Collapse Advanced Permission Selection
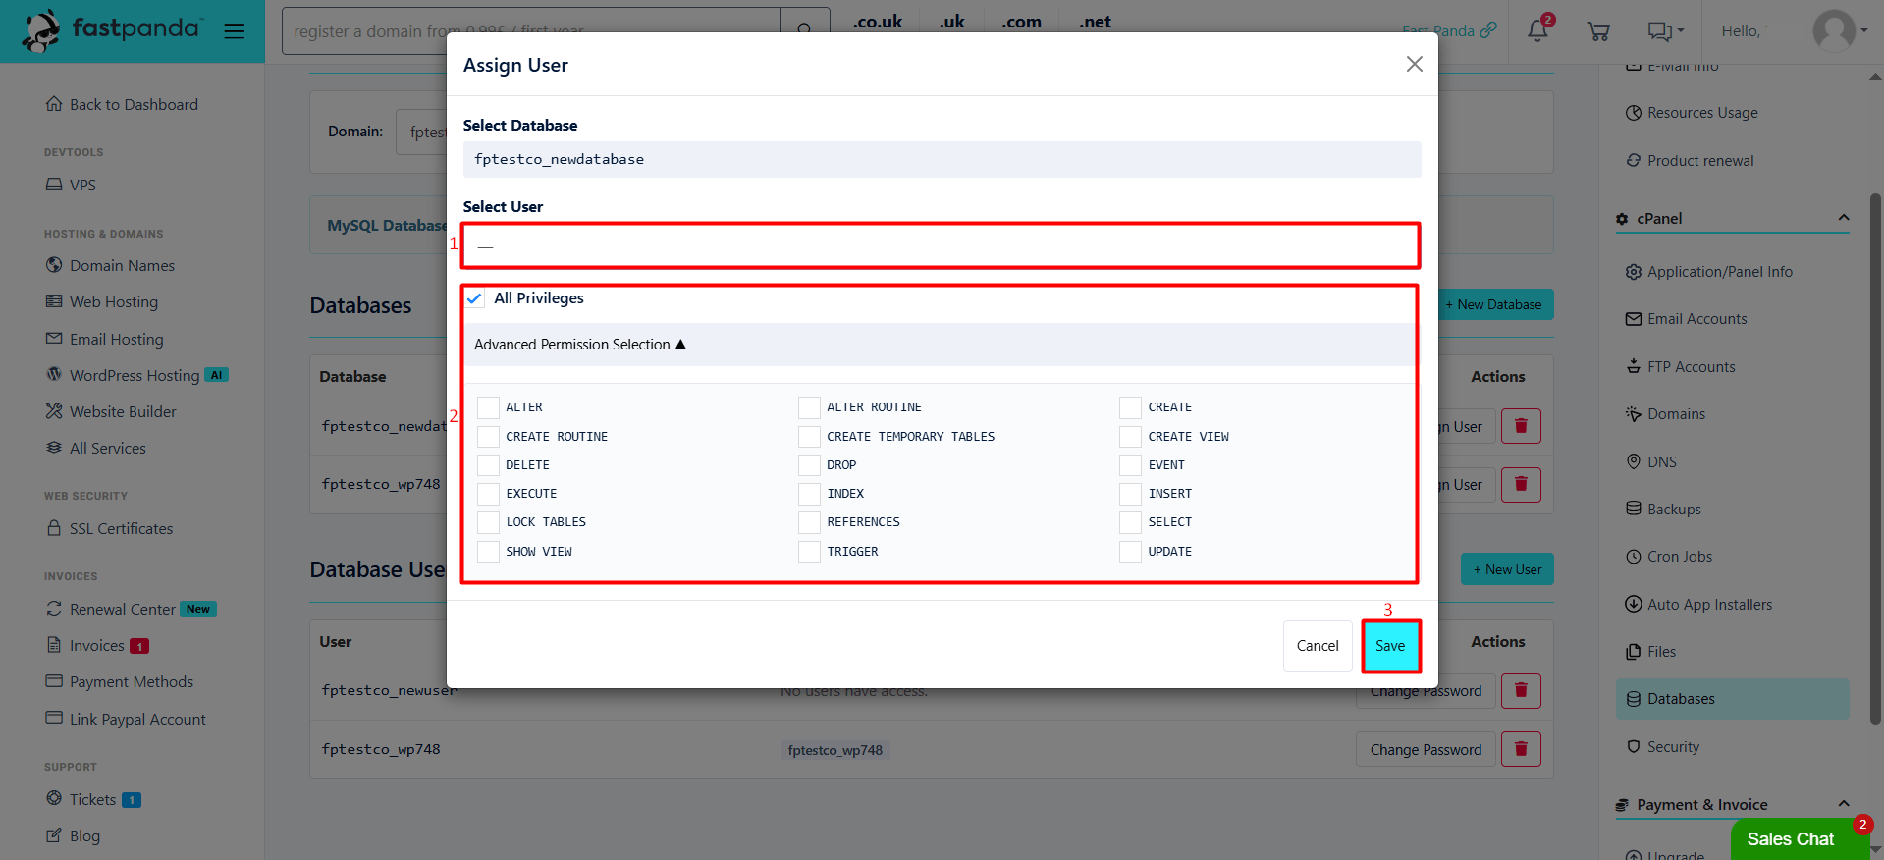The image size is (1884, 860). pos(580,345)
